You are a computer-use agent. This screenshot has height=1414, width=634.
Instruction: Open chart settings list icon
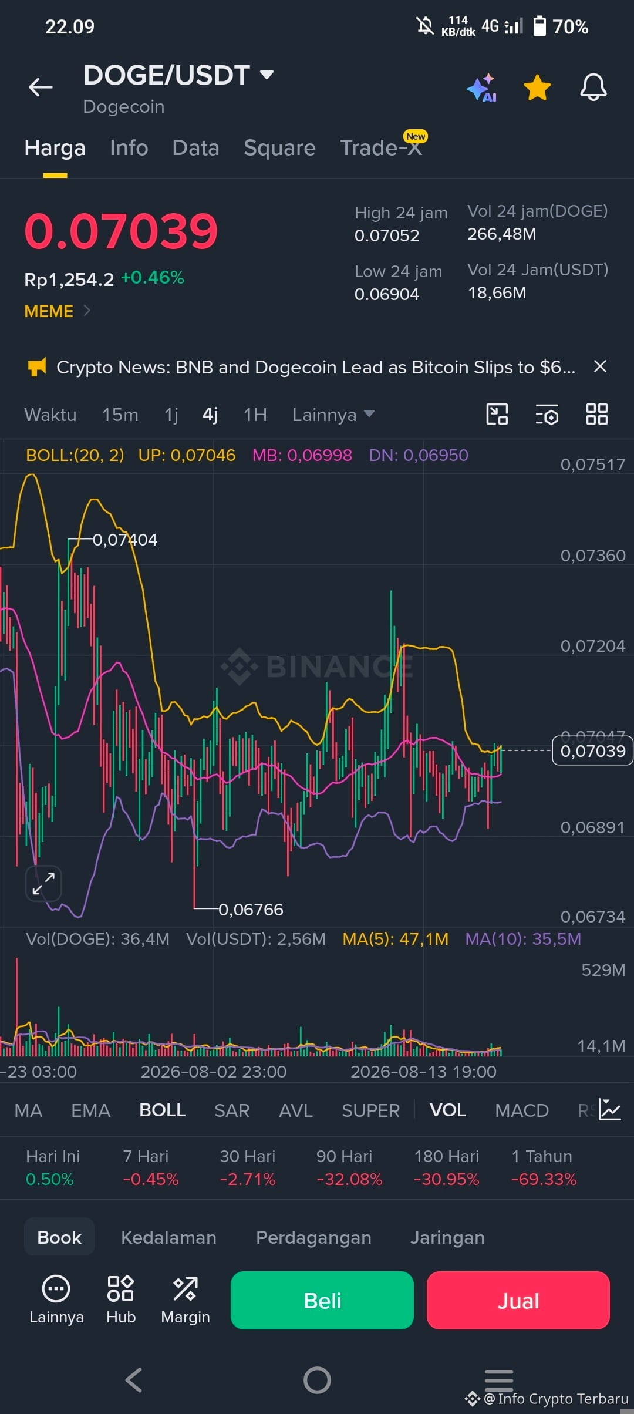(x=547, y=415)
